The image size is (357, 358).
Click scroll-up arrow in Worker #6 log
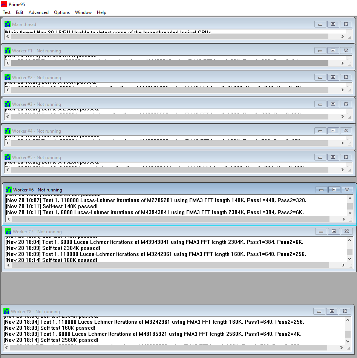350,198
